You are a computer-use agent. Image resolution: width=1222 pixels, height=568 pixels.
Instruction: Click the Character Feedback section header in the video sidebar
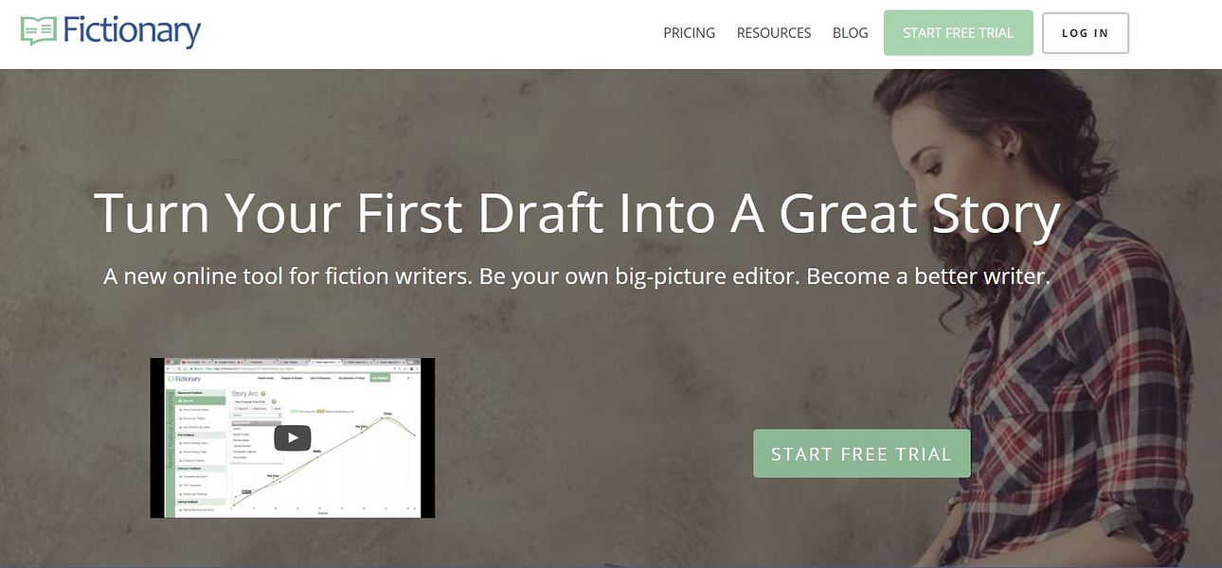click(x=191, y=470)
